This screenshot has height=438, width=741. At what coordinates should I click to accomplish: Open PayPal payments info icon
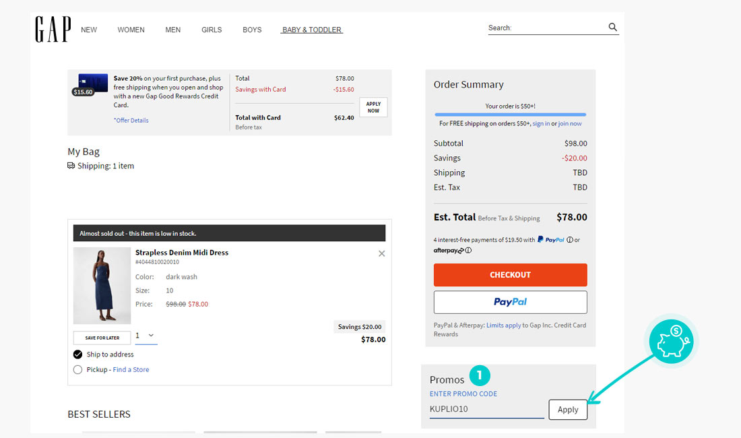pyautogui.click(x=570, y=240)
